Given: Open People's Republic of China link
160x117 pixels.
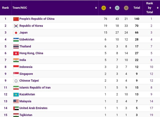Looking at the screenshot, I should click(37, 19).
